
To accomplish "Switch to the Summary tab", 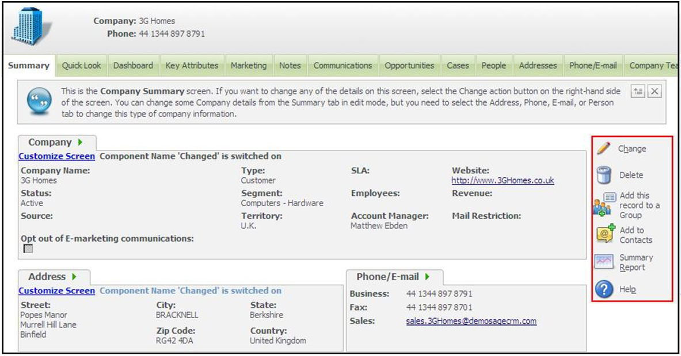I will (29, 65).
